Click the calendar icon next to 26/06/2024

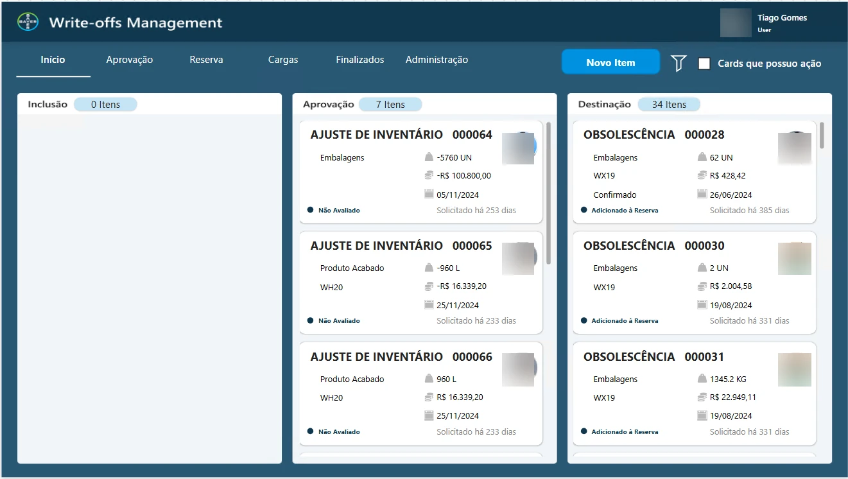tap(702, 195)
